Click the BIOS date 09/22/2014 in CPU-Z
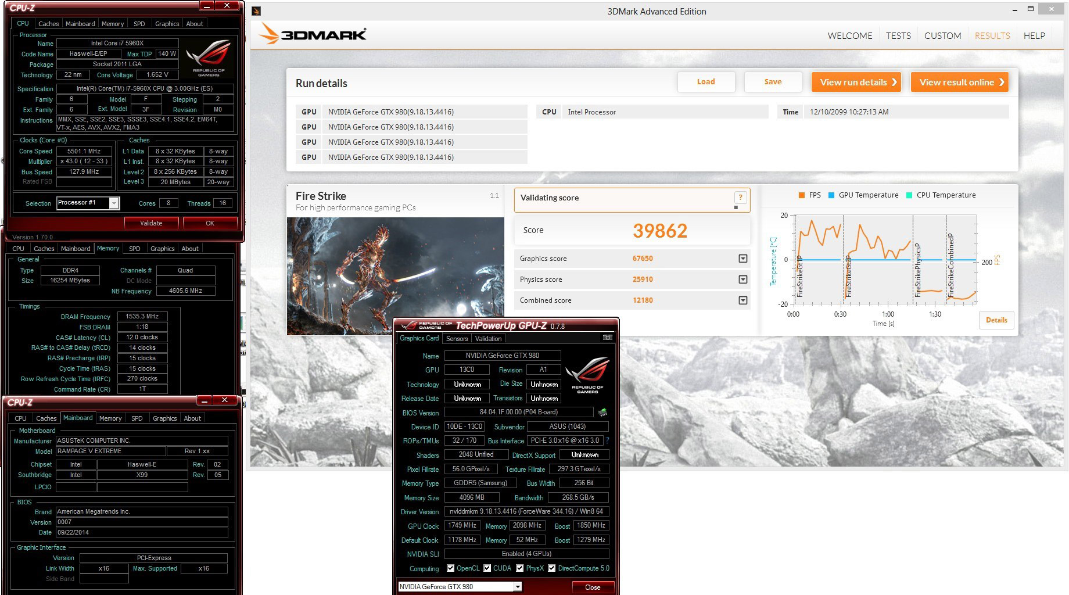The height and width of the screenshot is (595, 1069). [x=142, y=533]
